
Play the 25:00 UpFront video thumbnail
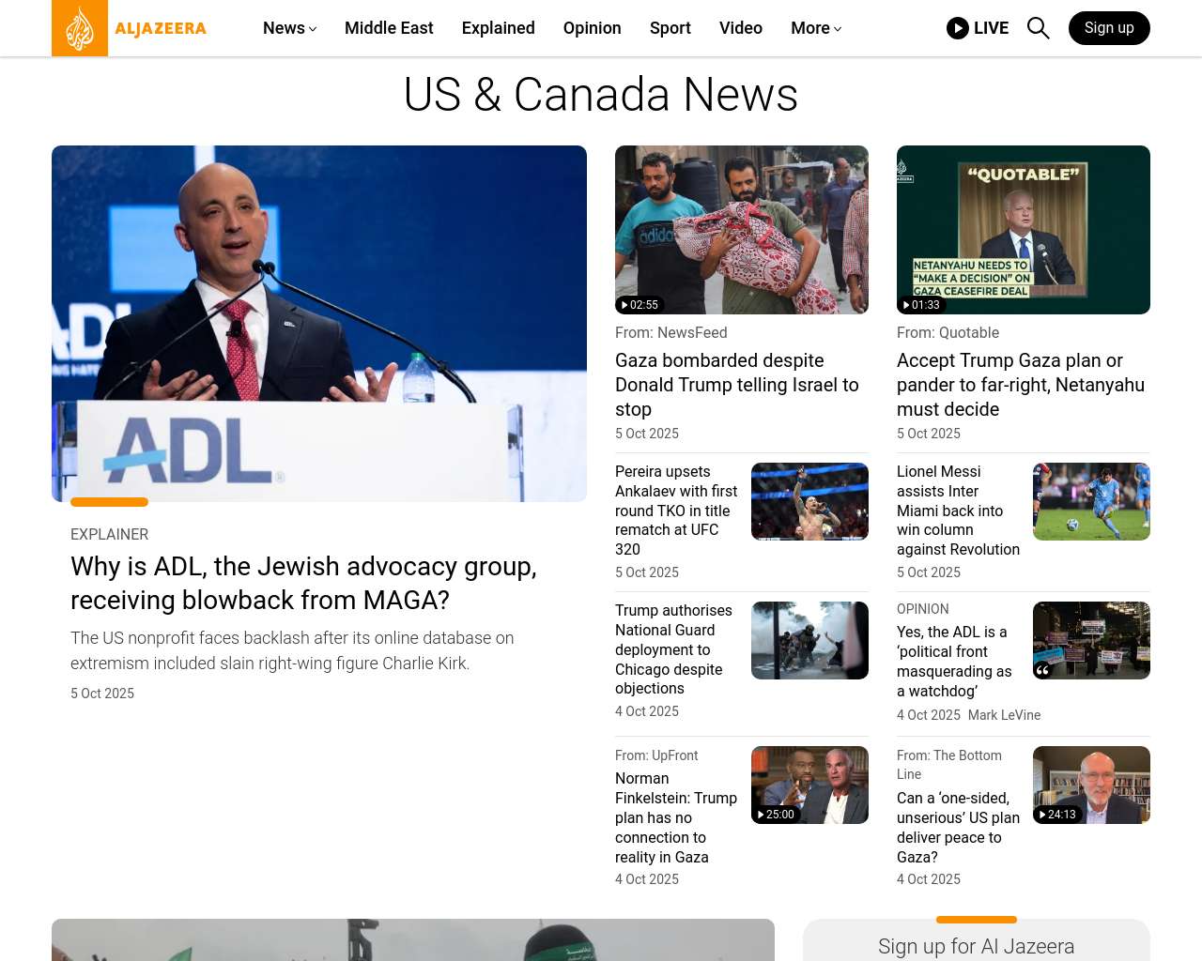click(x=809, y=785)
